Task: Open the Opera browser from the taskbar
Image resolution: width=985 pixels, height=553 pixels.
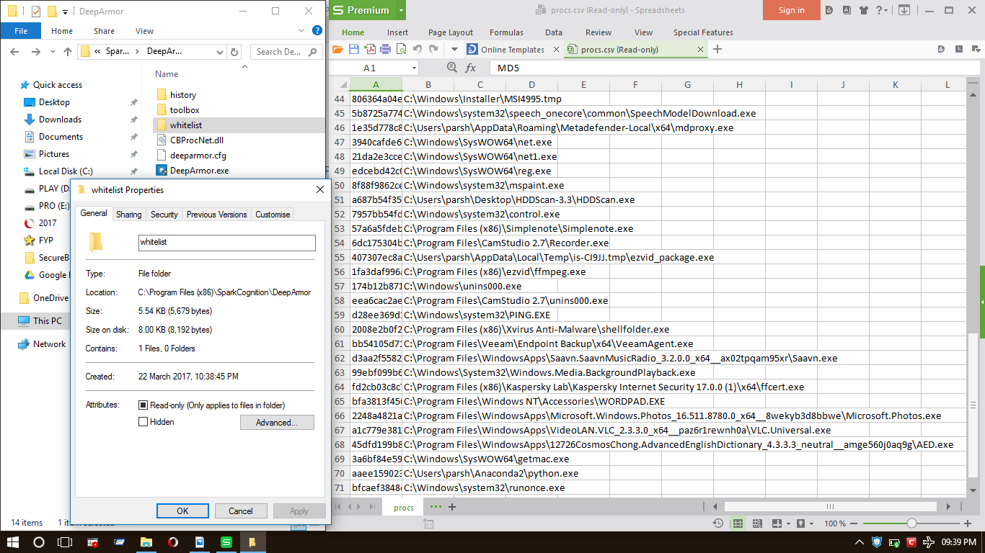Action: (174, 542)
